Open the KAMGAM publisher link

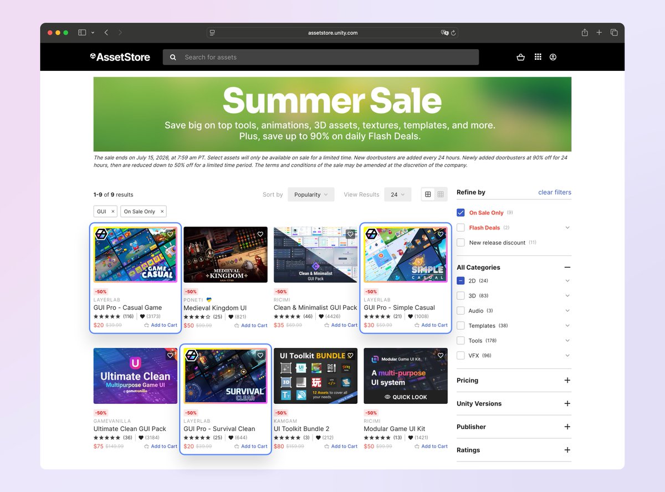tap(285, 421)
